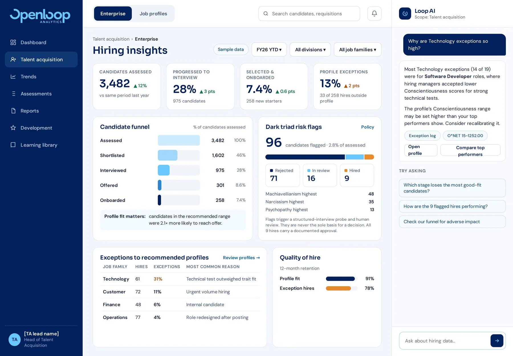The height and width of the screenshot is (356, 513).
Task: Click the Trends chart icon
Action: tap(13, 77)
